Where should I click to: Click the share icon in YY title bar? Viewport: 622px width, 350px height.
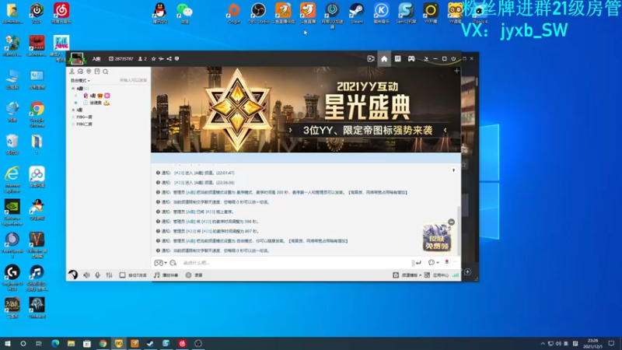pyautogui.click(x=169, y=59)
